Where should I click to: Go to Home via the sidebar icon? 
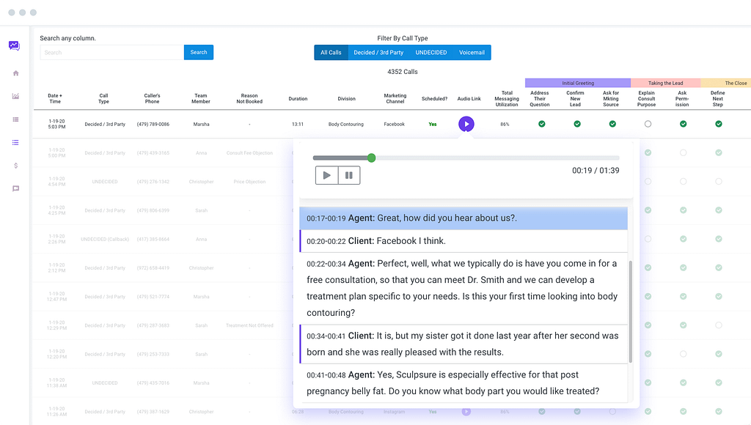coord(15,73)
